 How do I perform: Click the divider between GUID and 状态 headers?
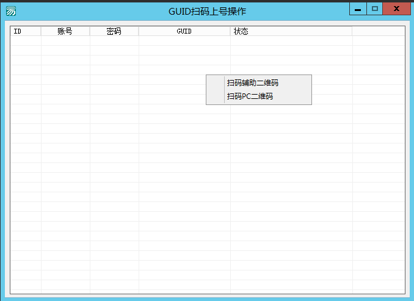pos(230,31)
